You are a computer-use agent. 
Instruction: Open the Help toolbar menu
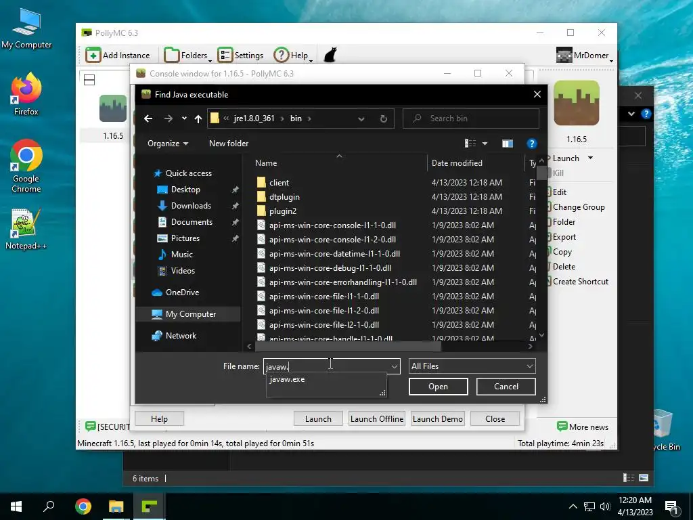[293, 56]
